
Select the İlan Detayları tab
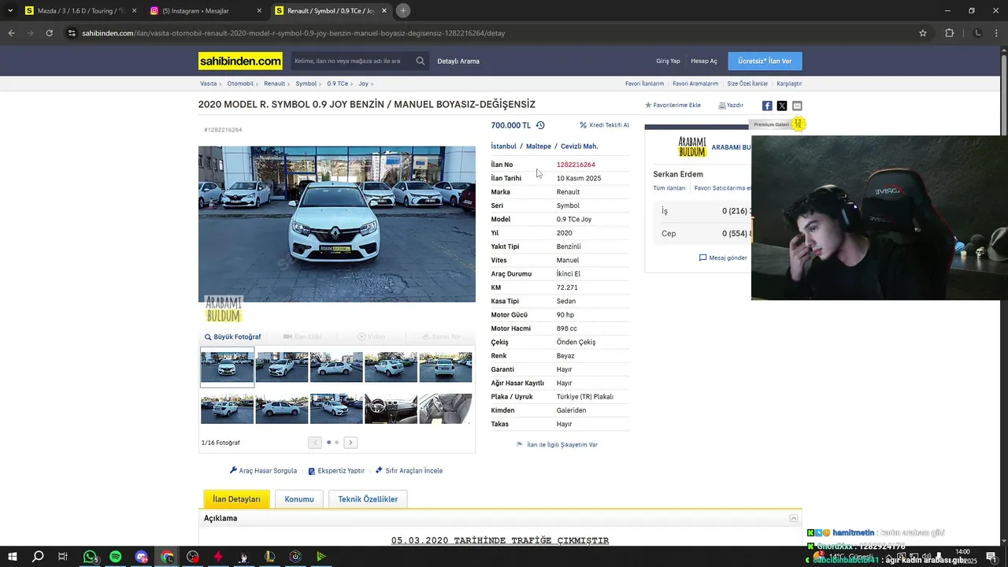[x=236, y=499]
